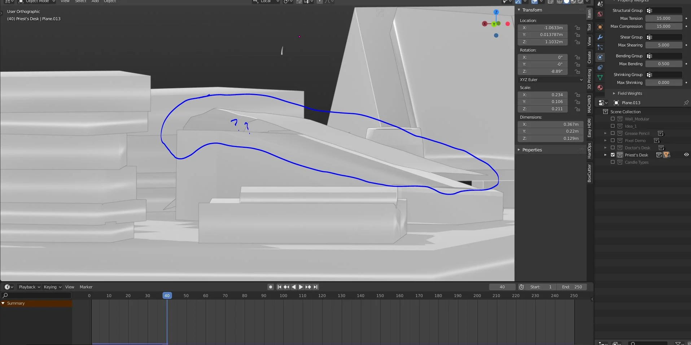Lock the Location X value
This screenshot has height=345, width=691.
(577, 28)
